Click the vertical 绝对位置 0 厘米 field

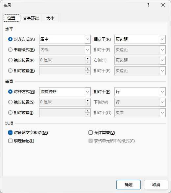(62, 102)
